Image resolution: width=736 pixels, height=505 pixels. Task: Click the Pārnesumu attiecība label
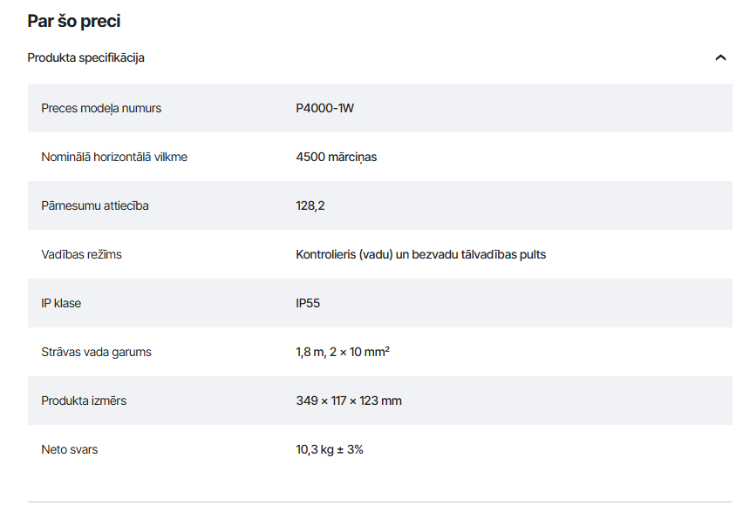(x=95, y=205)
